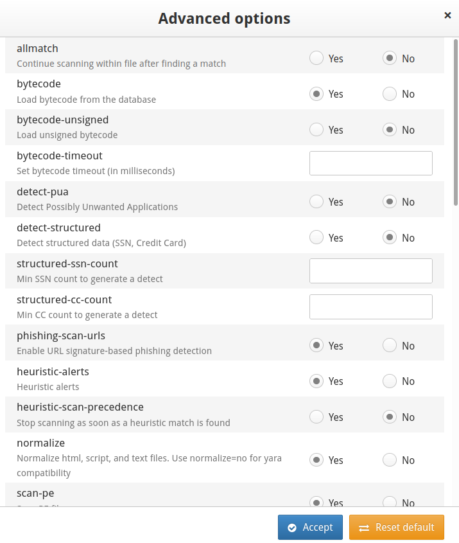
Task: Enable bytecode-unsigned with Yes
Action: [x=316, y=130]
